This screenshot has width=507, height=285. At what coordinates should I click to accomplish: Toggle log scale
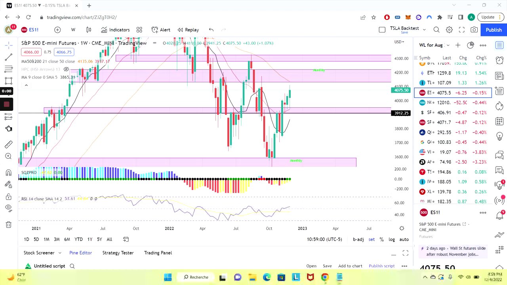click(392, 239)
